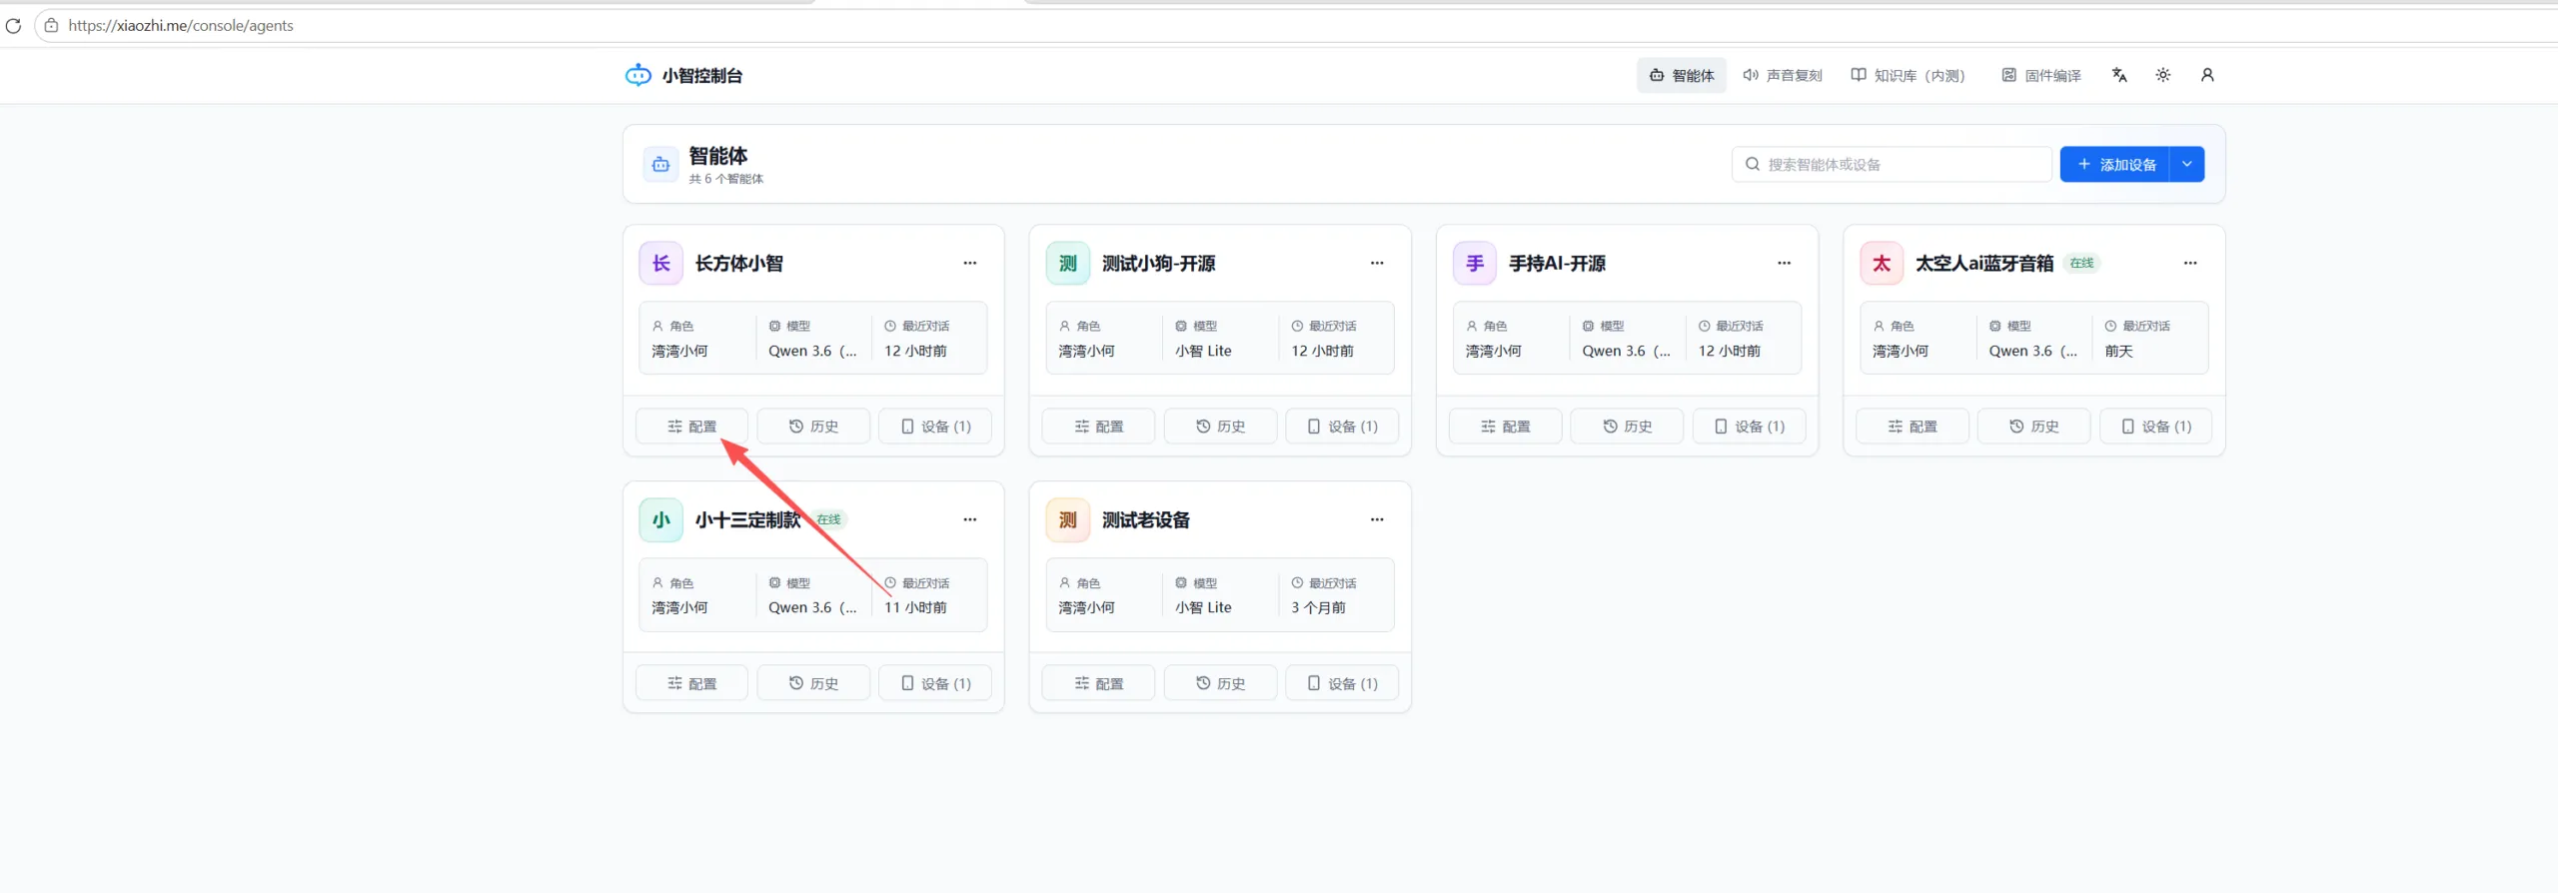The width and height of the screenshot is (2558, 893).
Task: Open 设备 (1) for 测试老设备
Action: [x=1342, y=683]
